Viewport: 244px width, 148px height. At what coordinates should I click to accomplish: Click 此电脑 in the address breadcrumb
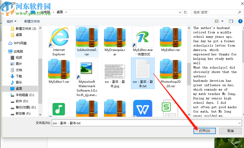coord(46,12)
